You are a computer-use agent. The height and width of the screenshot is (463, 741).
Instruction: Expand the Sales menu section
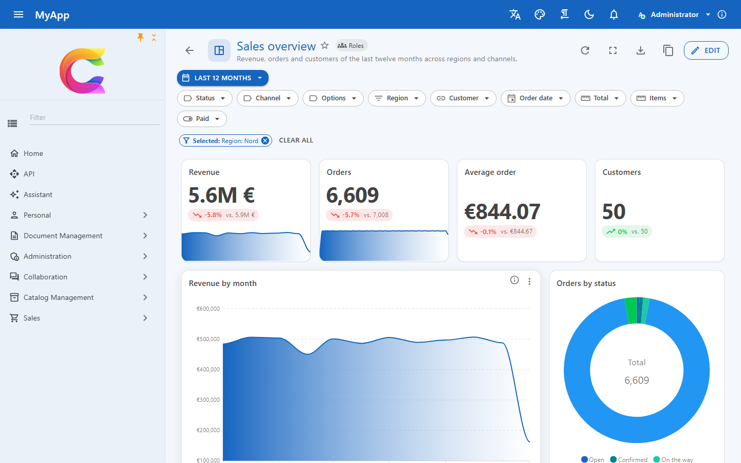point(82,318)
